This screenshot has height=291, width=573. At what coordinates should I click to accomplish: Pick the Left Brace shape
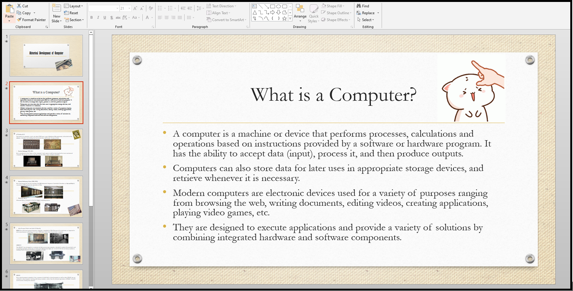point(272,18)
